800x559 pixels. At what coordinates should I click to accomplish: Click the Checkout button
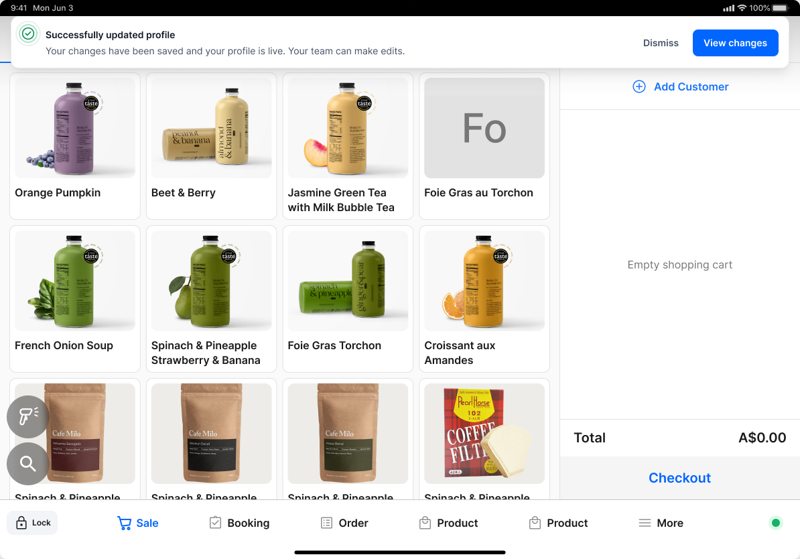[x=679, y=478]
